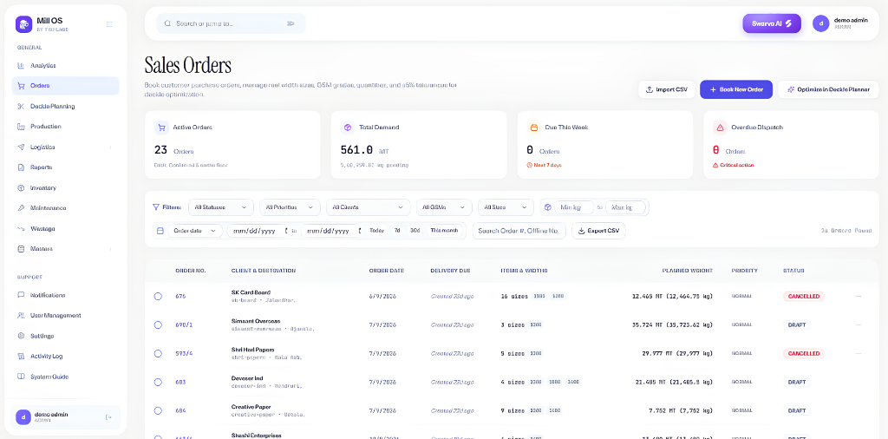
Task: Open Analytics in the sidebar
Action: point(65,66)
